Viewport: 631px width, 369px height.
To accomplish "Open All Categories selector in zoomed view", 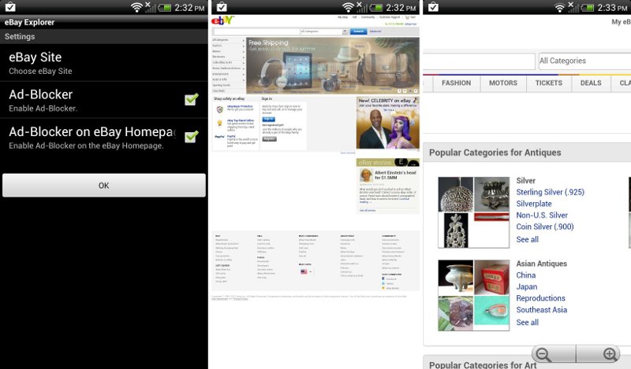I will click(584, 61).
